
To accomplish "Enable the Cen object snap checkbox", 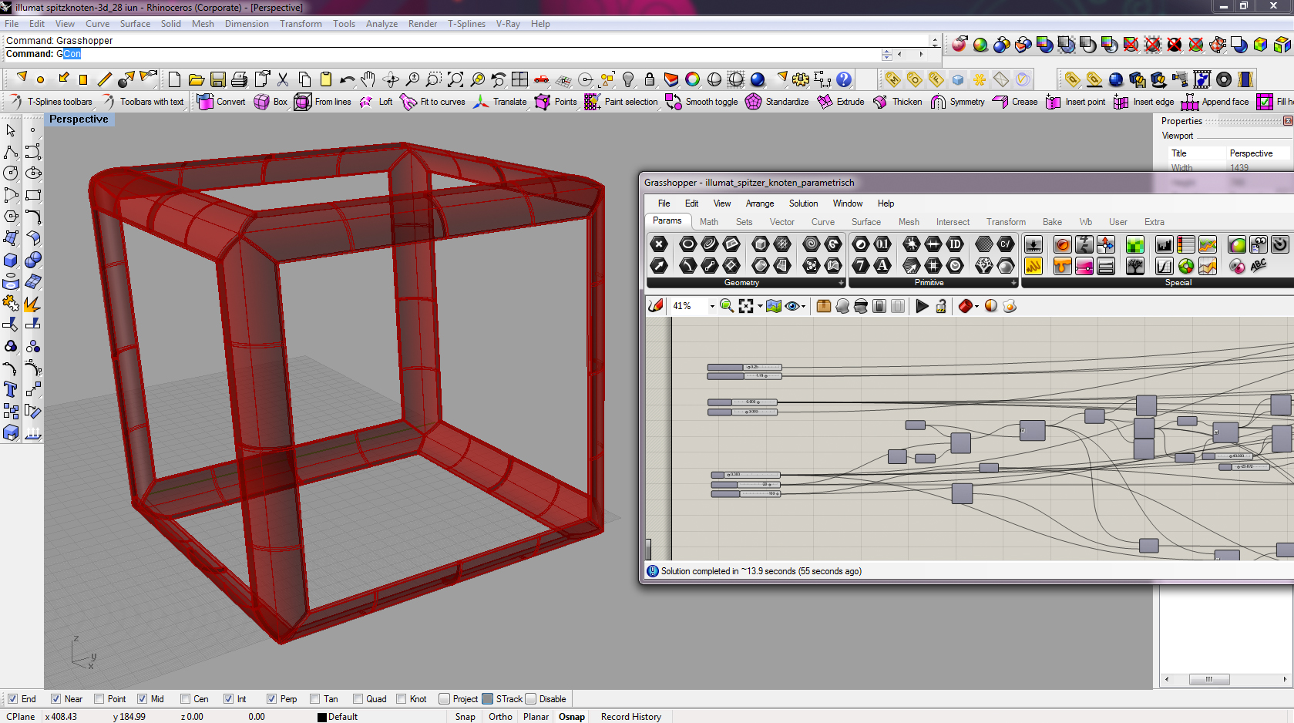I will pyautogui.click(x=186, y=699).
